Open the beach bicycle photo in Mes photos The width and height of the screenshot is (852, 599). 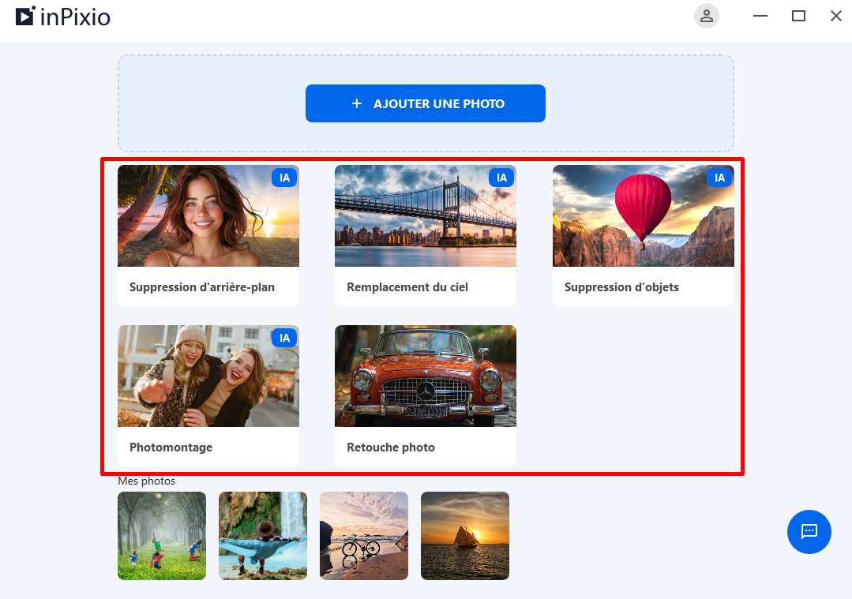coord(364,536)
